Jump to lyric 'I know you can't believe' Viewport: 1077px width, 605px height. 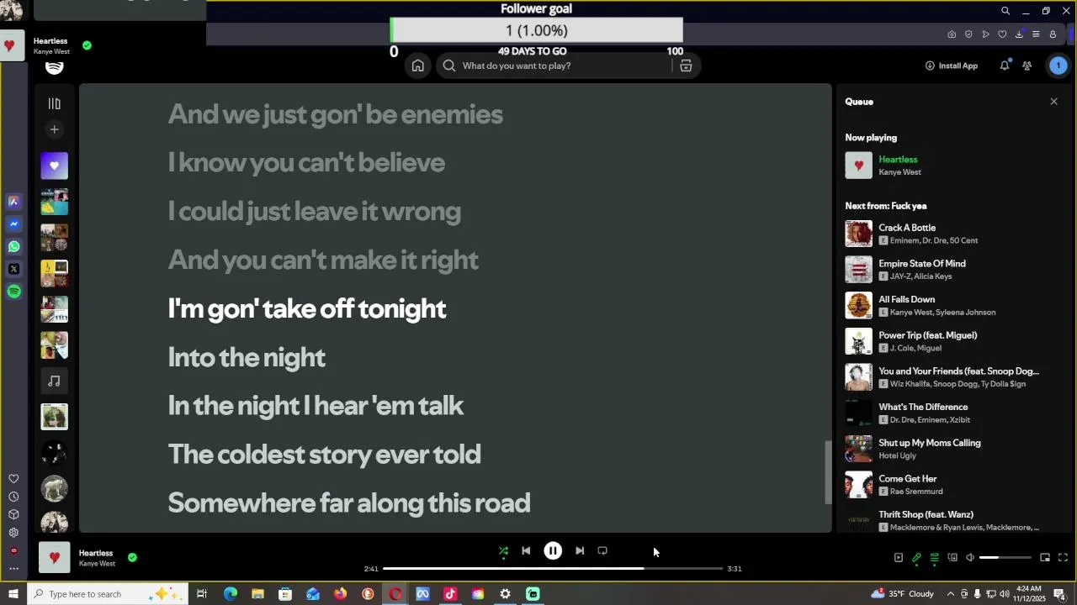[x=306, y=163]
